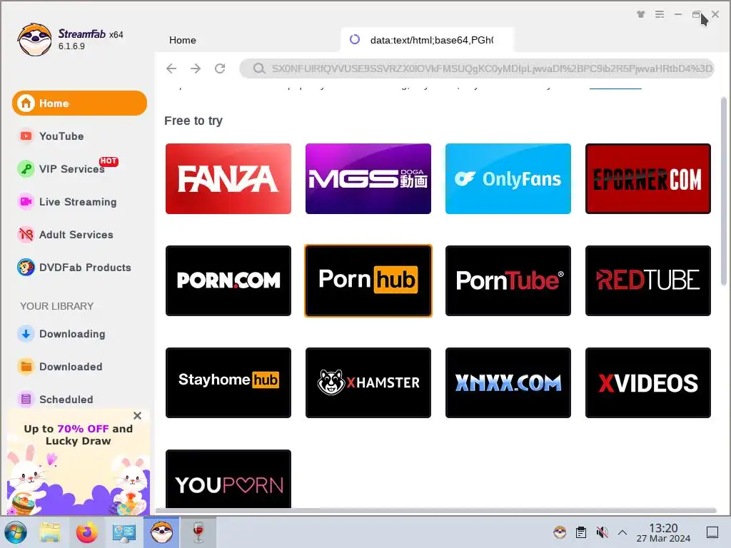Open the StreamFab taskbar button
Screen dimensions: 731x548
pos(161,532)
